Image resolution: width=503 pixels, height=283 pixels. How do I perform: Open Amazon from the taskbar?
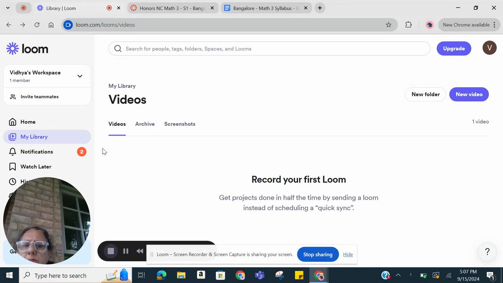[x=201, y=276]
